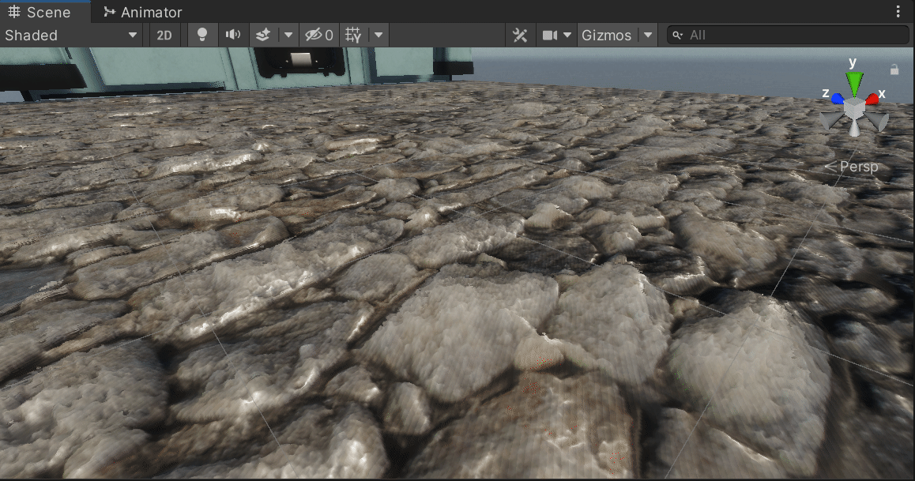Expand the scene effects dropdown arrow

pyautogui.click(x=288, y=35)
